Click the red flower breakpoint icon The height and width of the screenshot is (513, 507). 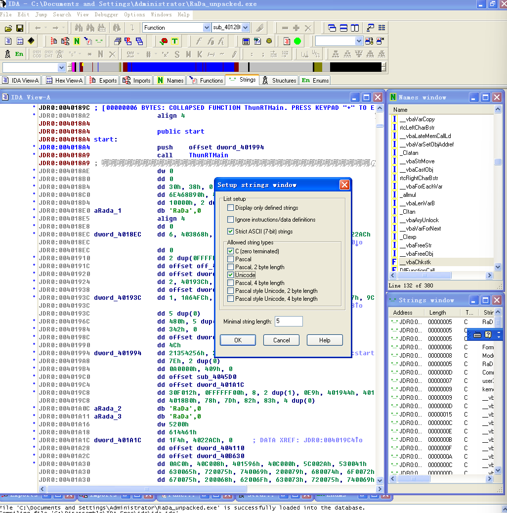(x=164, y=41)
